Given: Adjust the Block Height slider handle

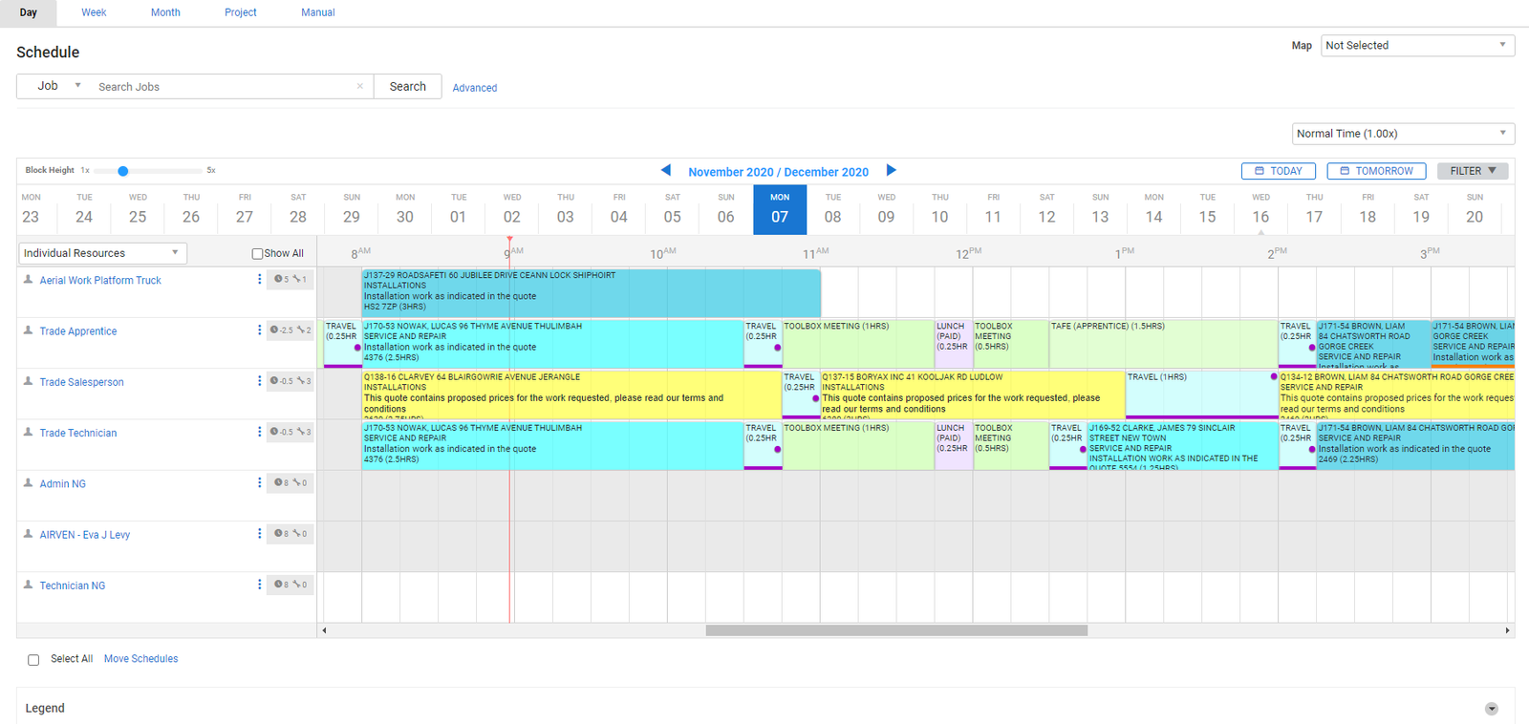Looking at the screenshot, I should [122, 171].
